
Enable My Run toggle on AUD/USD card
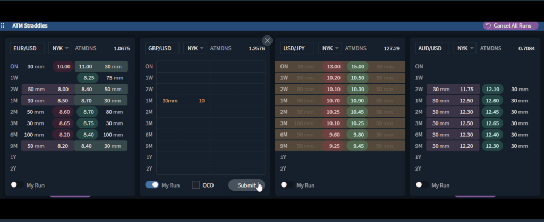click(x=422, y=185)
